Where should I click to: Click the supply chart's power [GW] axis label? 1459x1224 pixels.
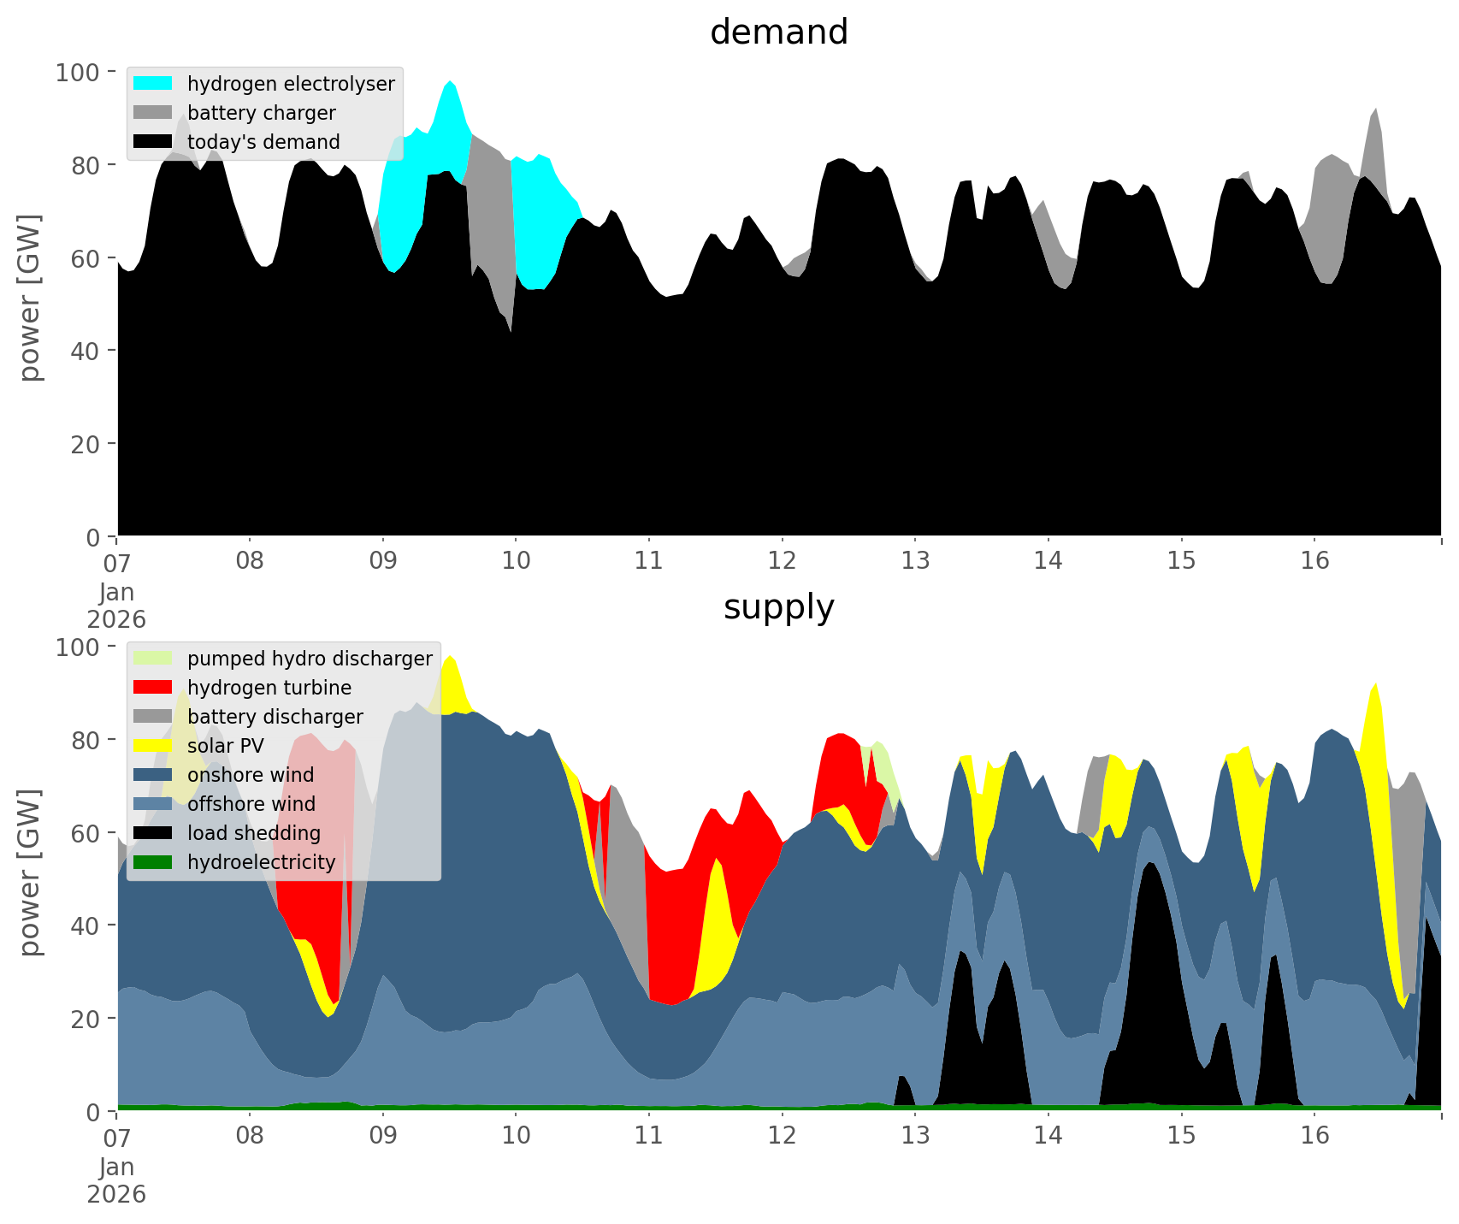click(x=30, y=872)
